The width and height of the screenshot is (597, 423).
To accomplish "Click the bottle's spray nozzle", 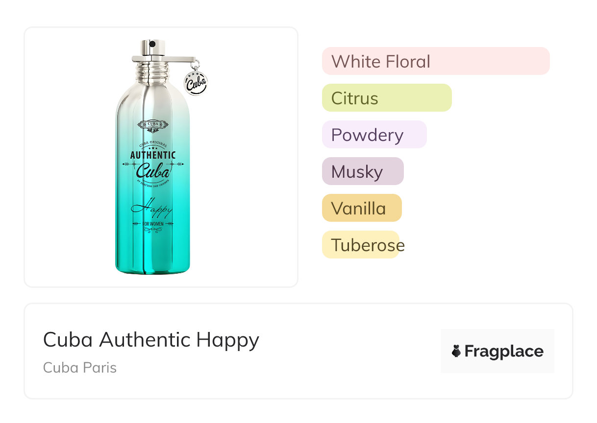I will (x=152, y=45).
